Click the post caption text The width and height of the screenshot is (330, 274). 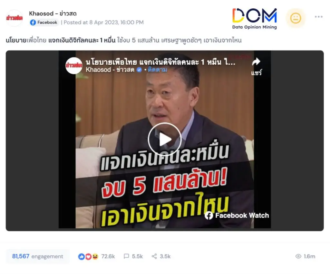pyautogui.click(x=123, y=40)
